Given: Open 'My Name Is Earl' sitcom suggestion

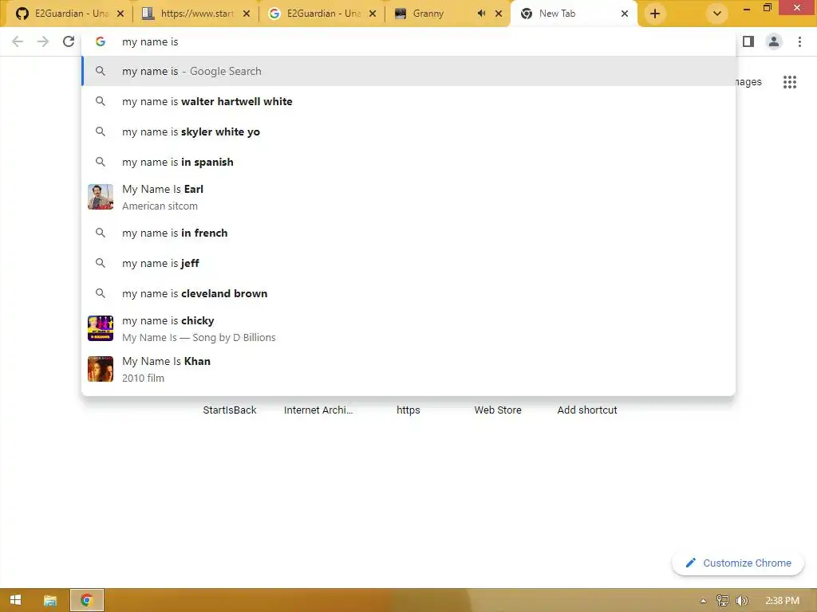Looking at the screenshot, I should tap(408, 198).
